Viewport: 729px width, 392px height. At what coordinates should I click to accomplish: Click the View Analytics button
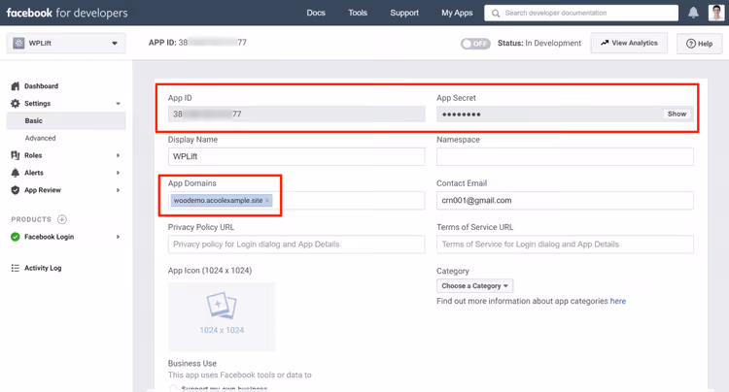tap(629, 43)
